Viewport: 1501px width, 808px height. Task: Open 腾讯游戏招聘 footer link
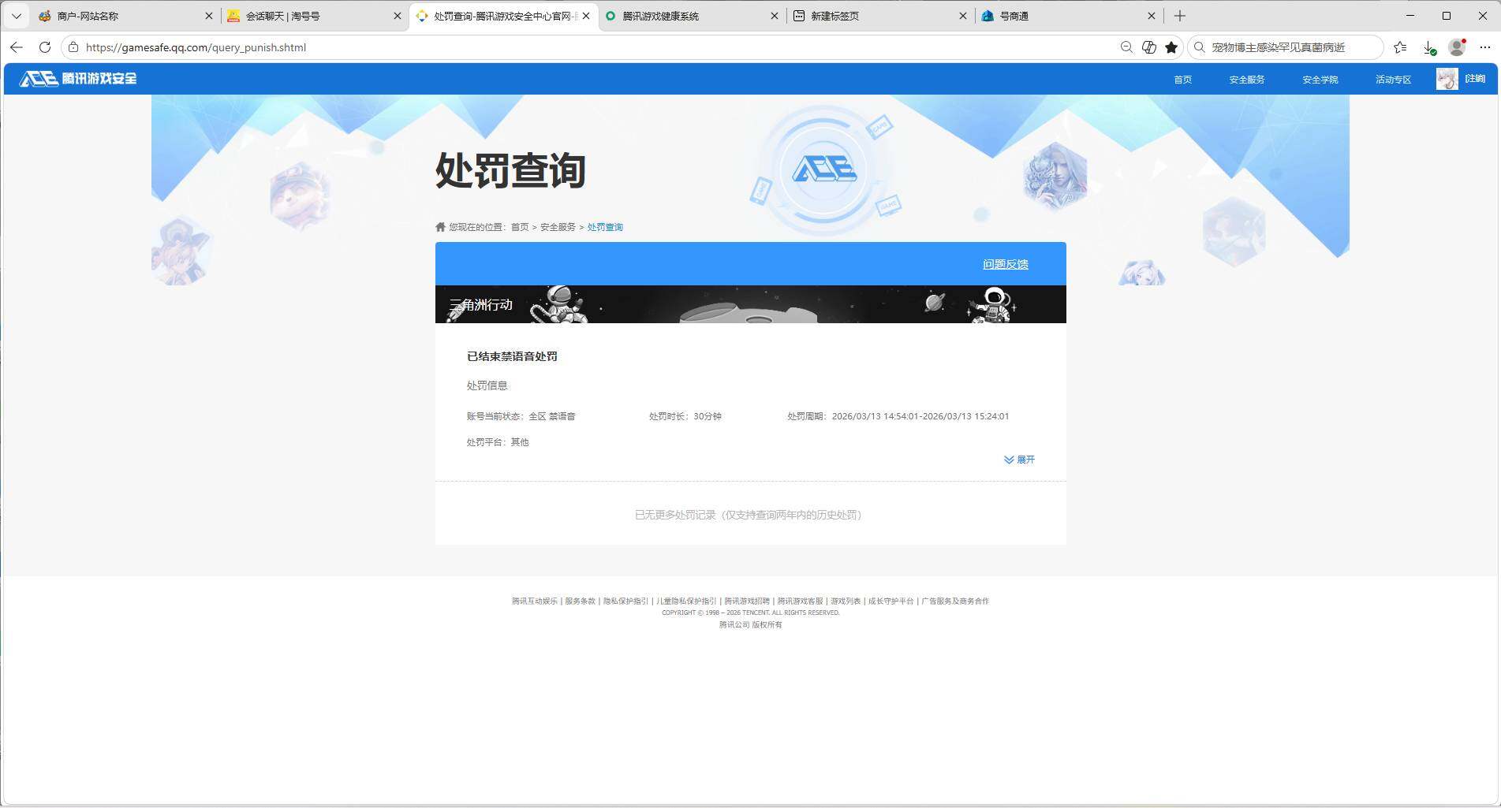click(x=747, y=601)
